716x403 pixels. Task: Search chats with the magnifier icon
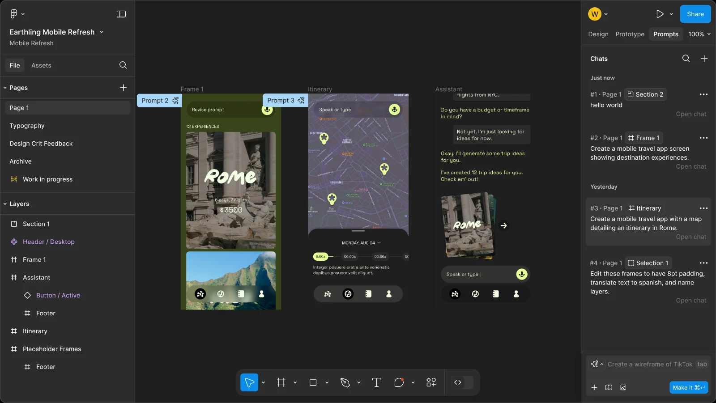pos(686,59)
